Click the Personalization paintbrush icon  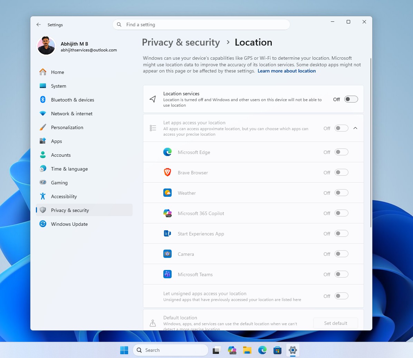pyautogui.click(x=43, y=127)
